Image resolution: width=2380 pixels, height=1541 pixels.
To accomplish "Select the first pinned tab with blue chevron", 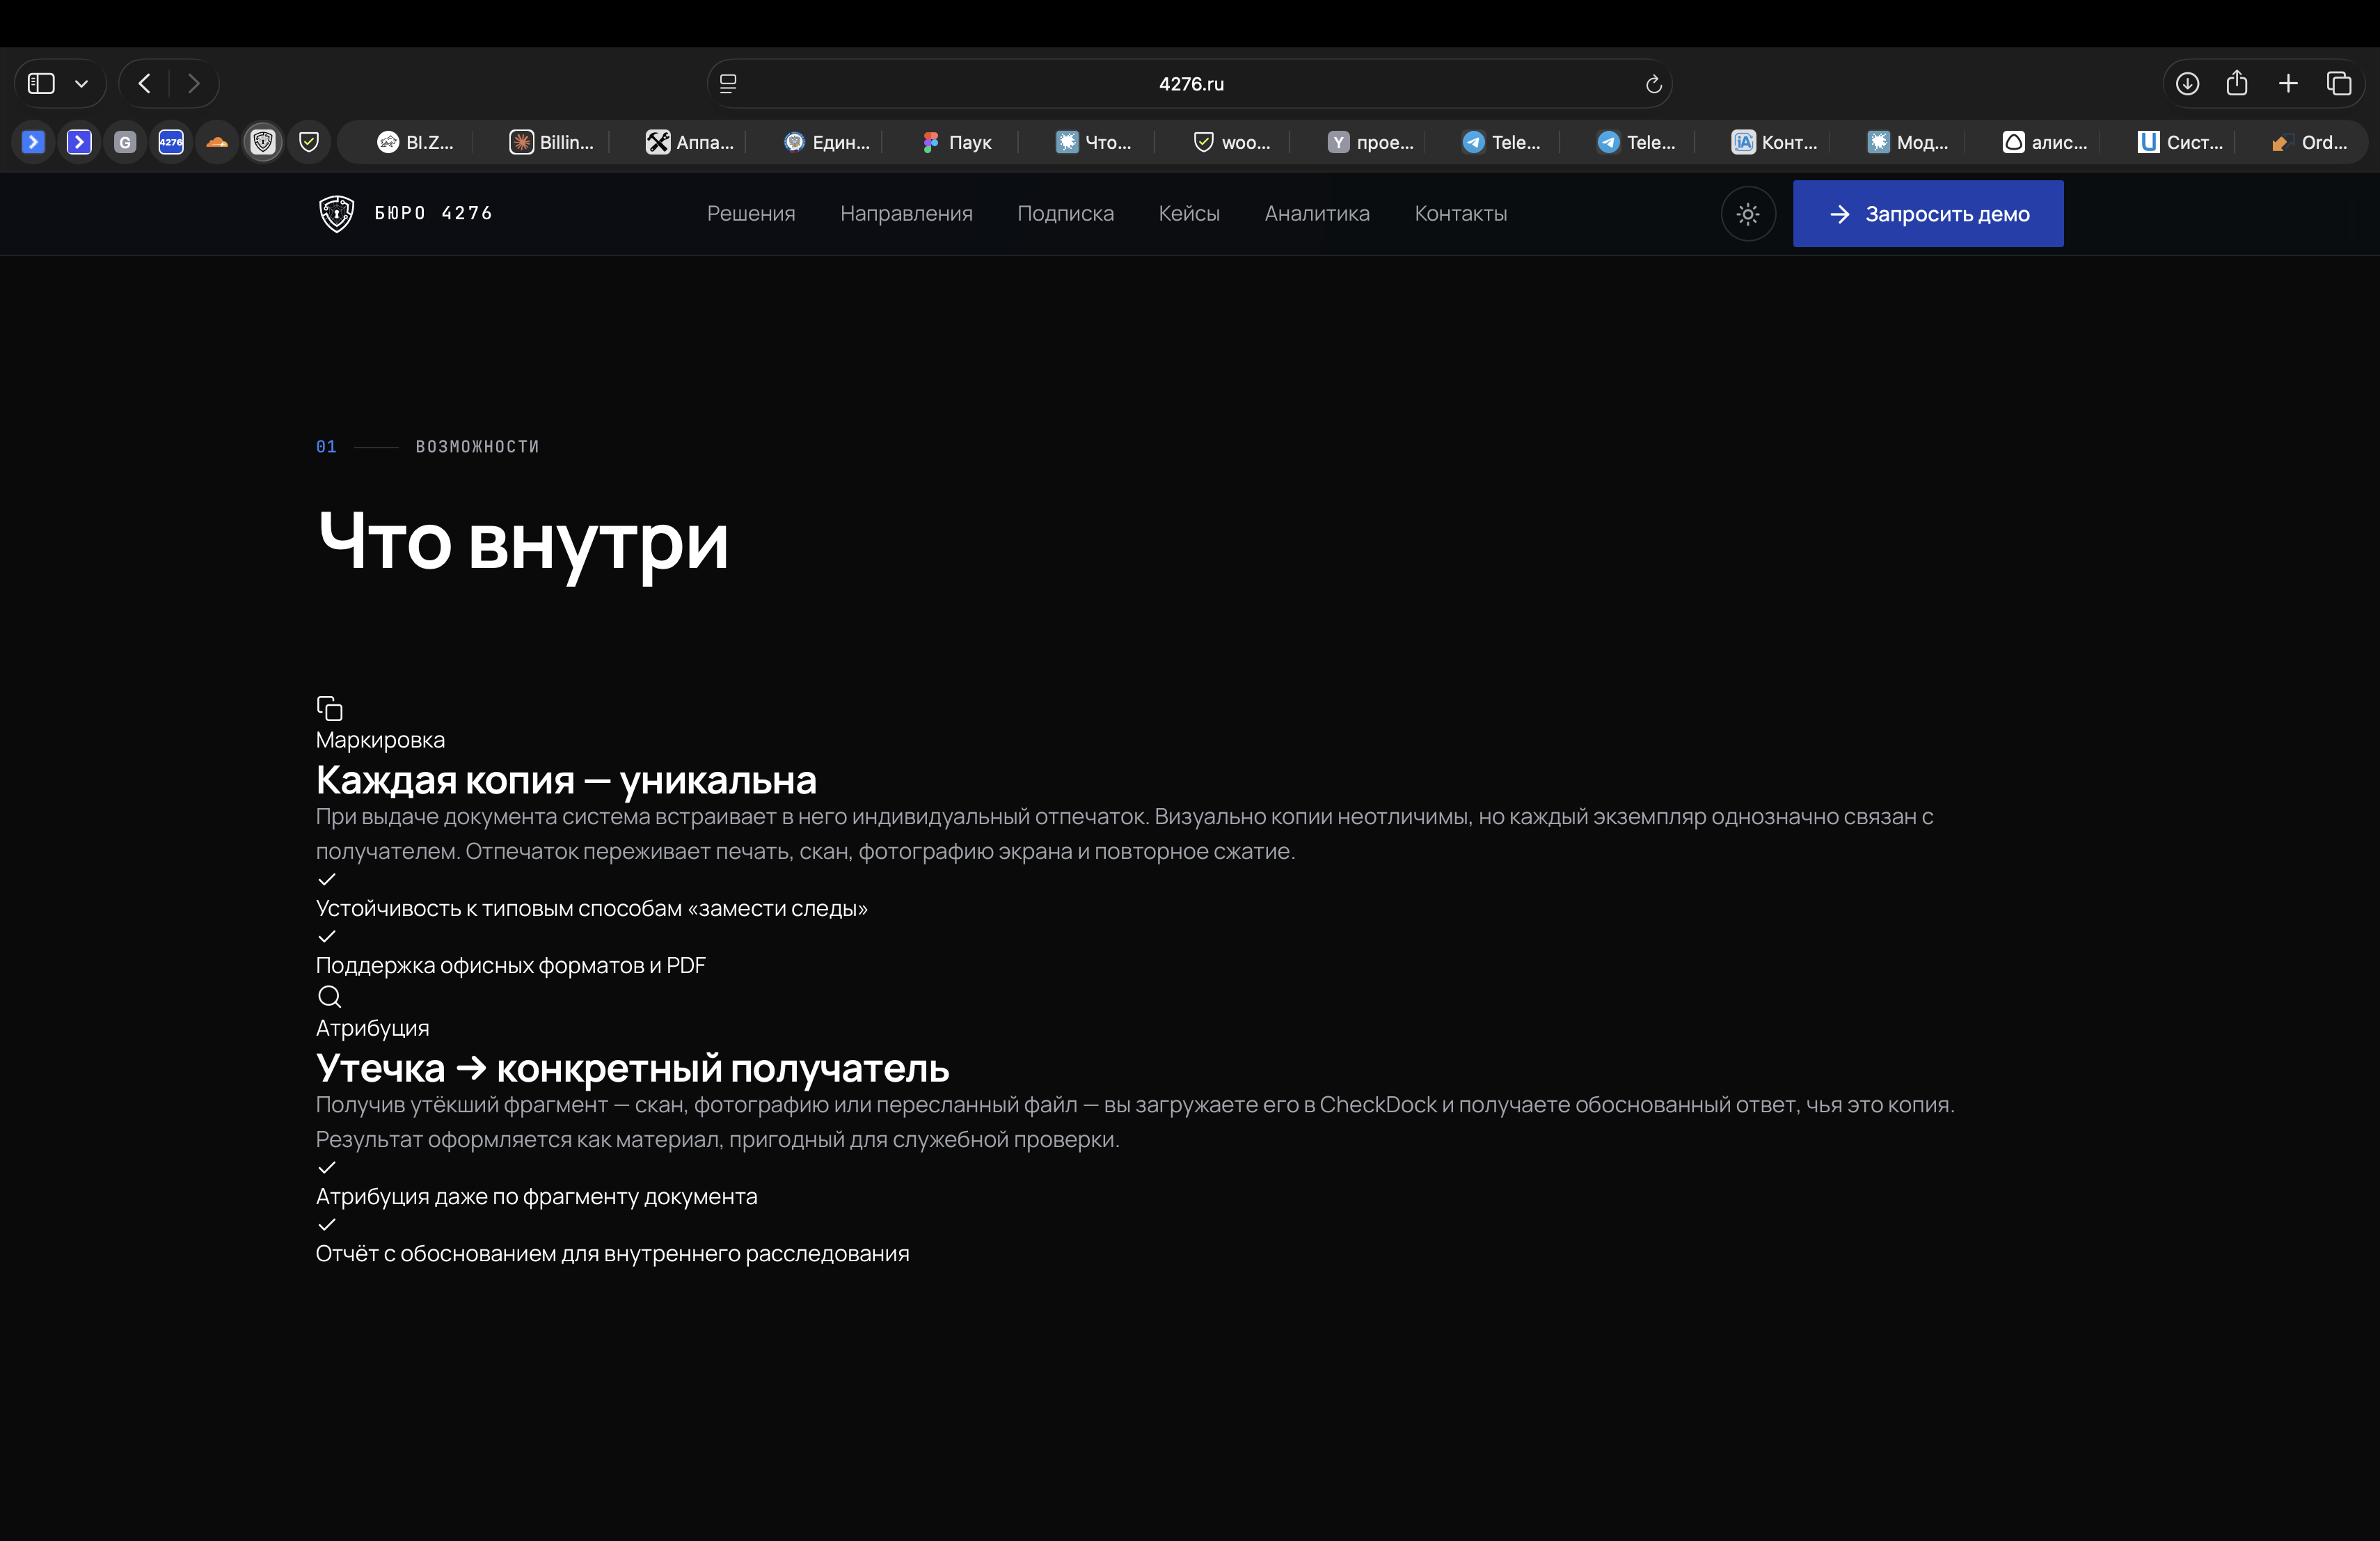I will [x=33, y=142].
